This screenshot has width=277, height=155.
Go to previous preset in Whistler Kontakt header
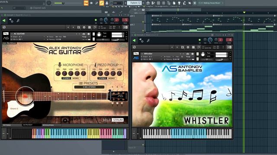coord(172,47)
